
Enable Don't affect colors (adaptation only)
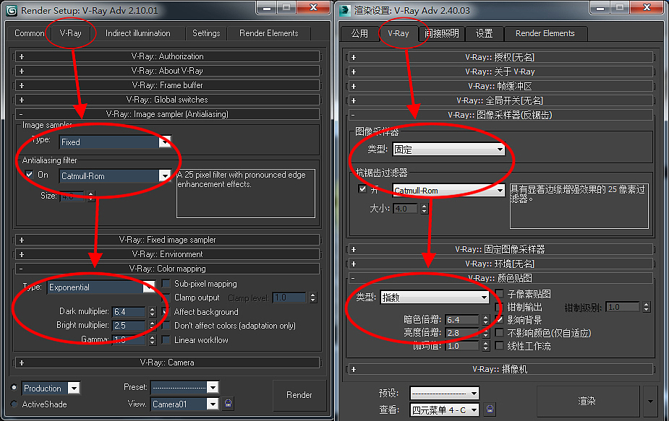(x=166, y=326)
